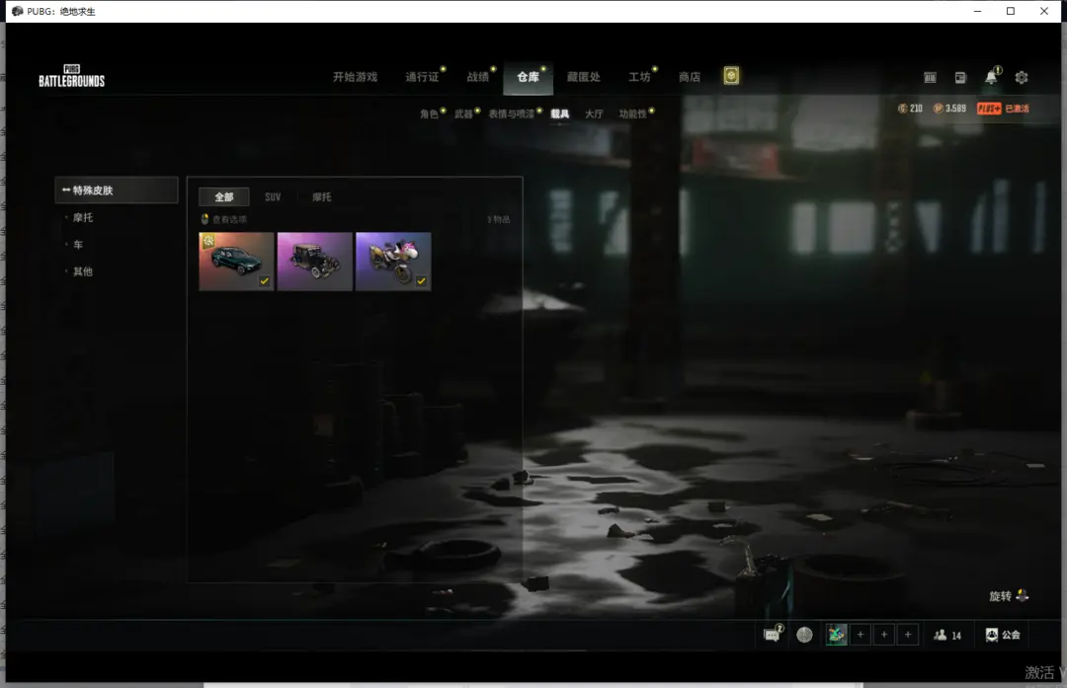Click the second empty squad slot plus

pyautogui.click(x=884, y=635)
